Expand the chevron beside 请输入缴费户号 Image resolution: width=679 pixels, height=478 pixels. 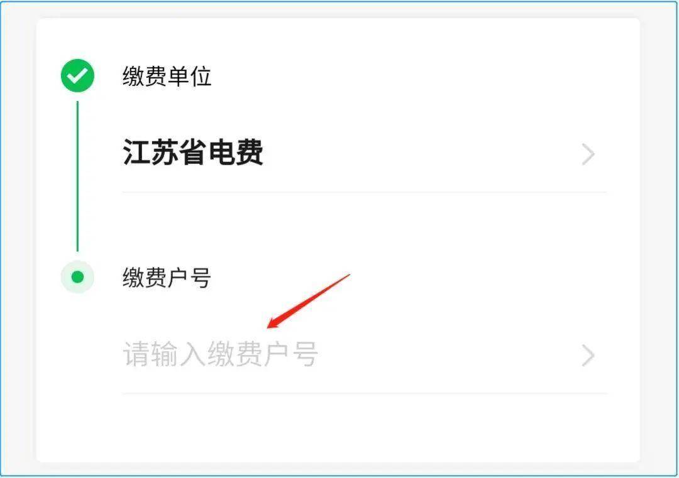coord(588,356)
